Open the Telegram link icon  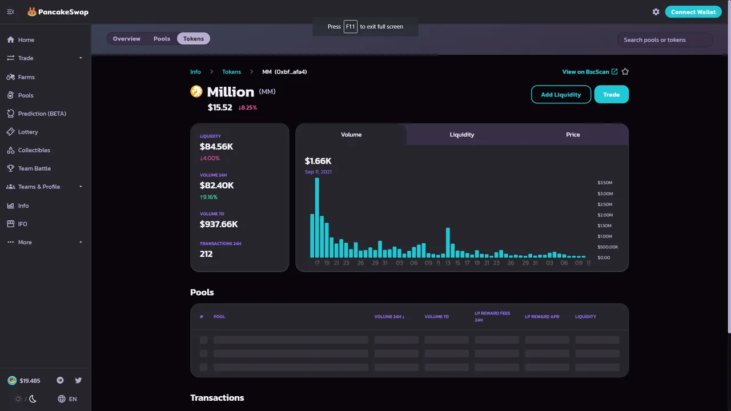pyautogui.click(x=60, y=380)
